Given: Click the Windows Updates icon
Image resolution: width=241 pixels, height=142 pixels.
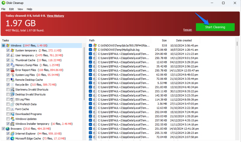Looking at the screenshot, I should (x=12, y=119).
